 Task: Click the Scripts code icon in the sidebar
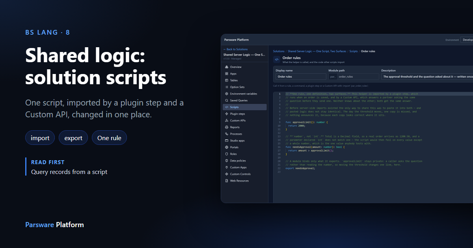pos(226,107)
